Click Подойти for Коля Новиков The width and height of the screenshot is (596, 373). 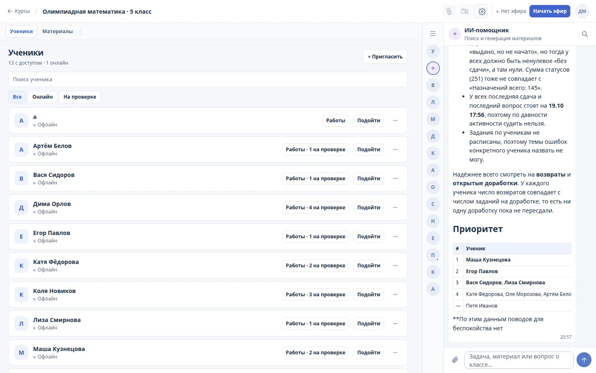(369, 295)
